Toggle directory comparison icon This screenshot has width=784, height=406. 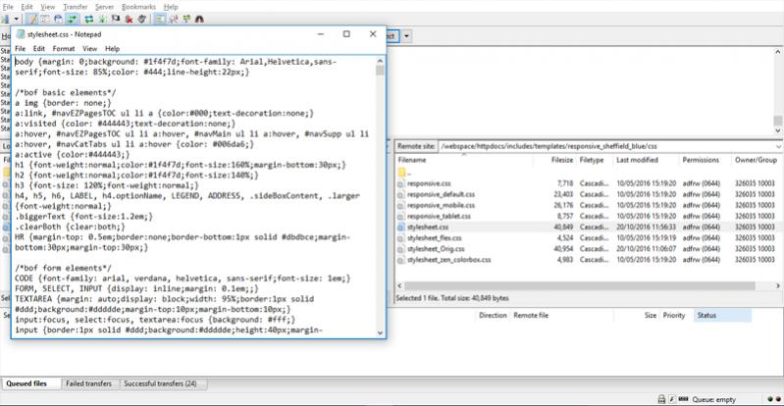pos(174,19)
